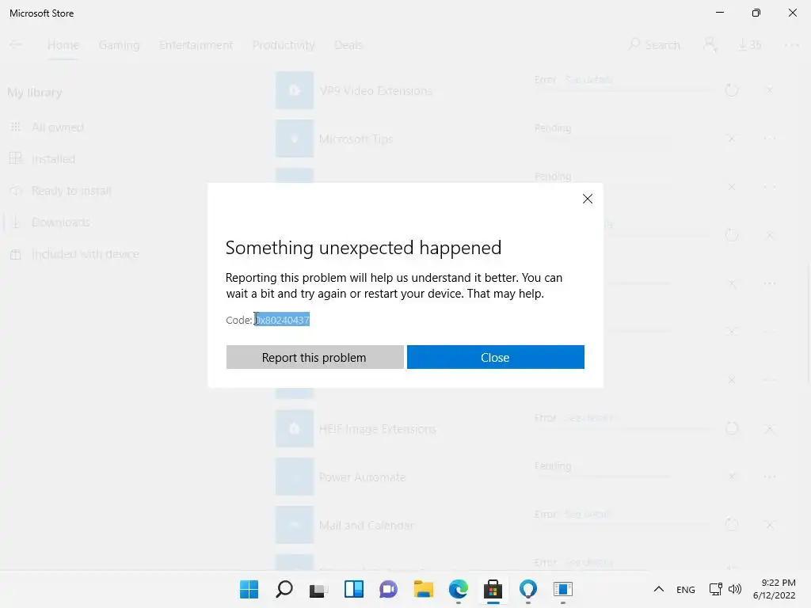Cancel Power Automate pending download
This screenshot has height=608, width=811.
(x=731, y=477)
